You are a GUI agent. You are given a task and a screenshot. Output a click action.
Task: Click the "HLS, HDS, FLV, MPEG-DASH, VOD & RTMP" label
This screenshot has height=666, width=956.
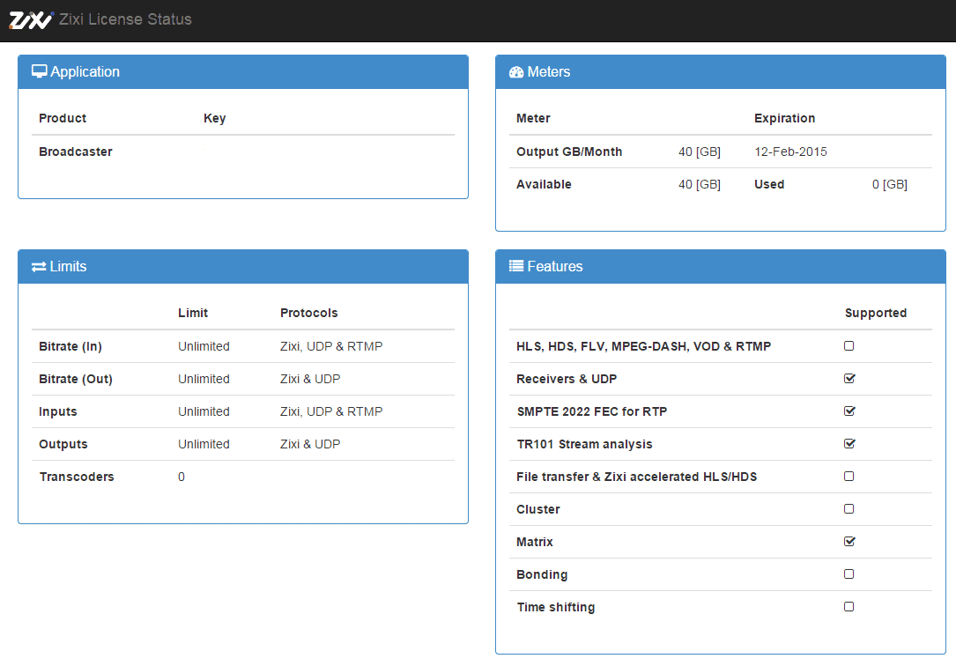(643, 347)
